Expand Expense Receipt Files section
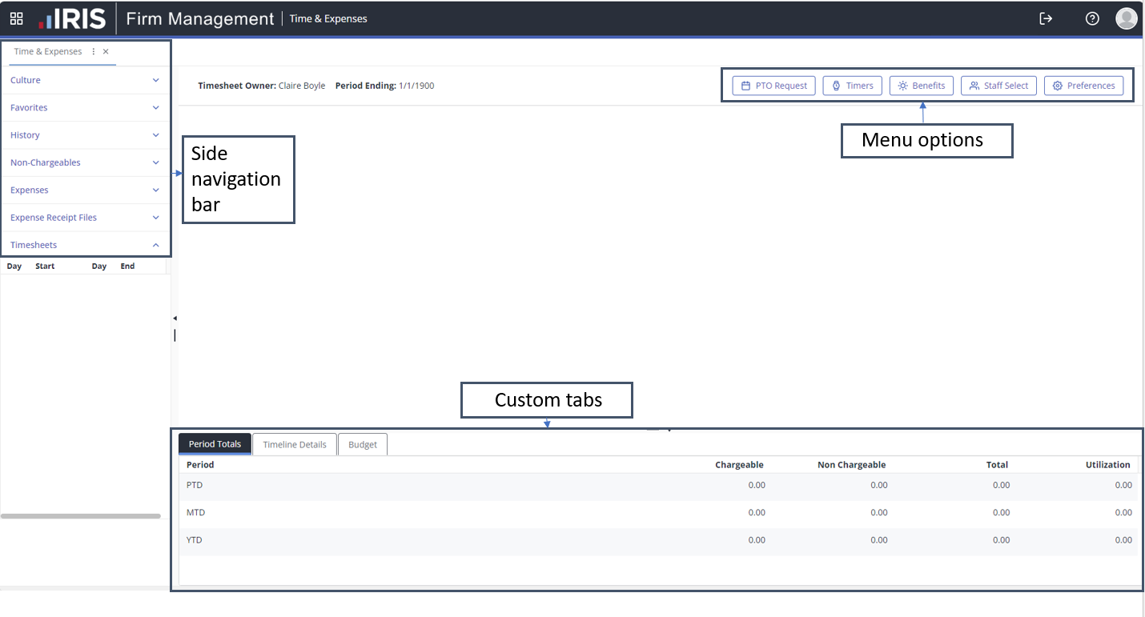The width and height of the screenshot is (1145, 617). tap(155, 218)
